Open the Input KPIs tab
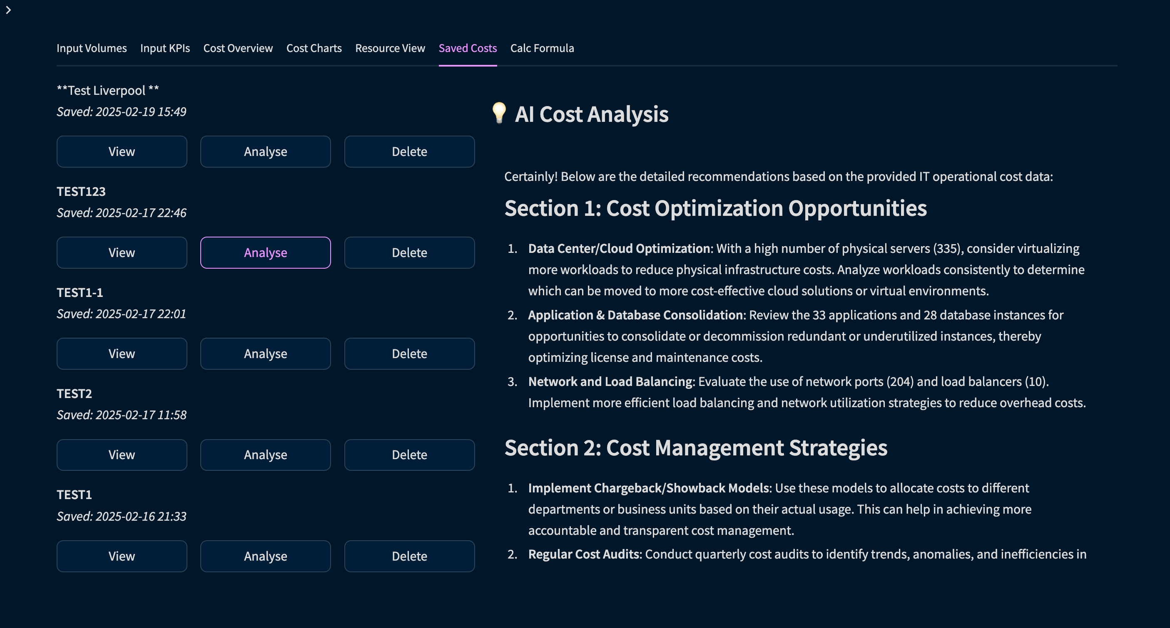This screenshot has width=1170, height=628. [165, 48]
